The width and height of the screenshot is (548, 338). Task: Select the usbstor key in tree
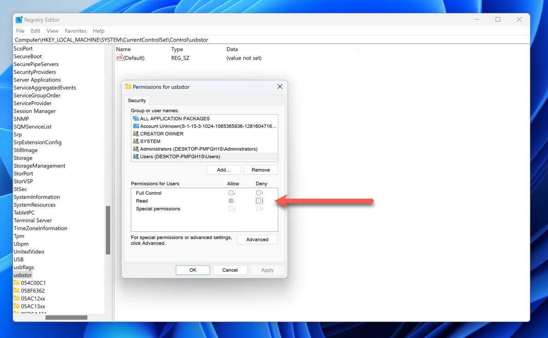(x=23, y=275)
